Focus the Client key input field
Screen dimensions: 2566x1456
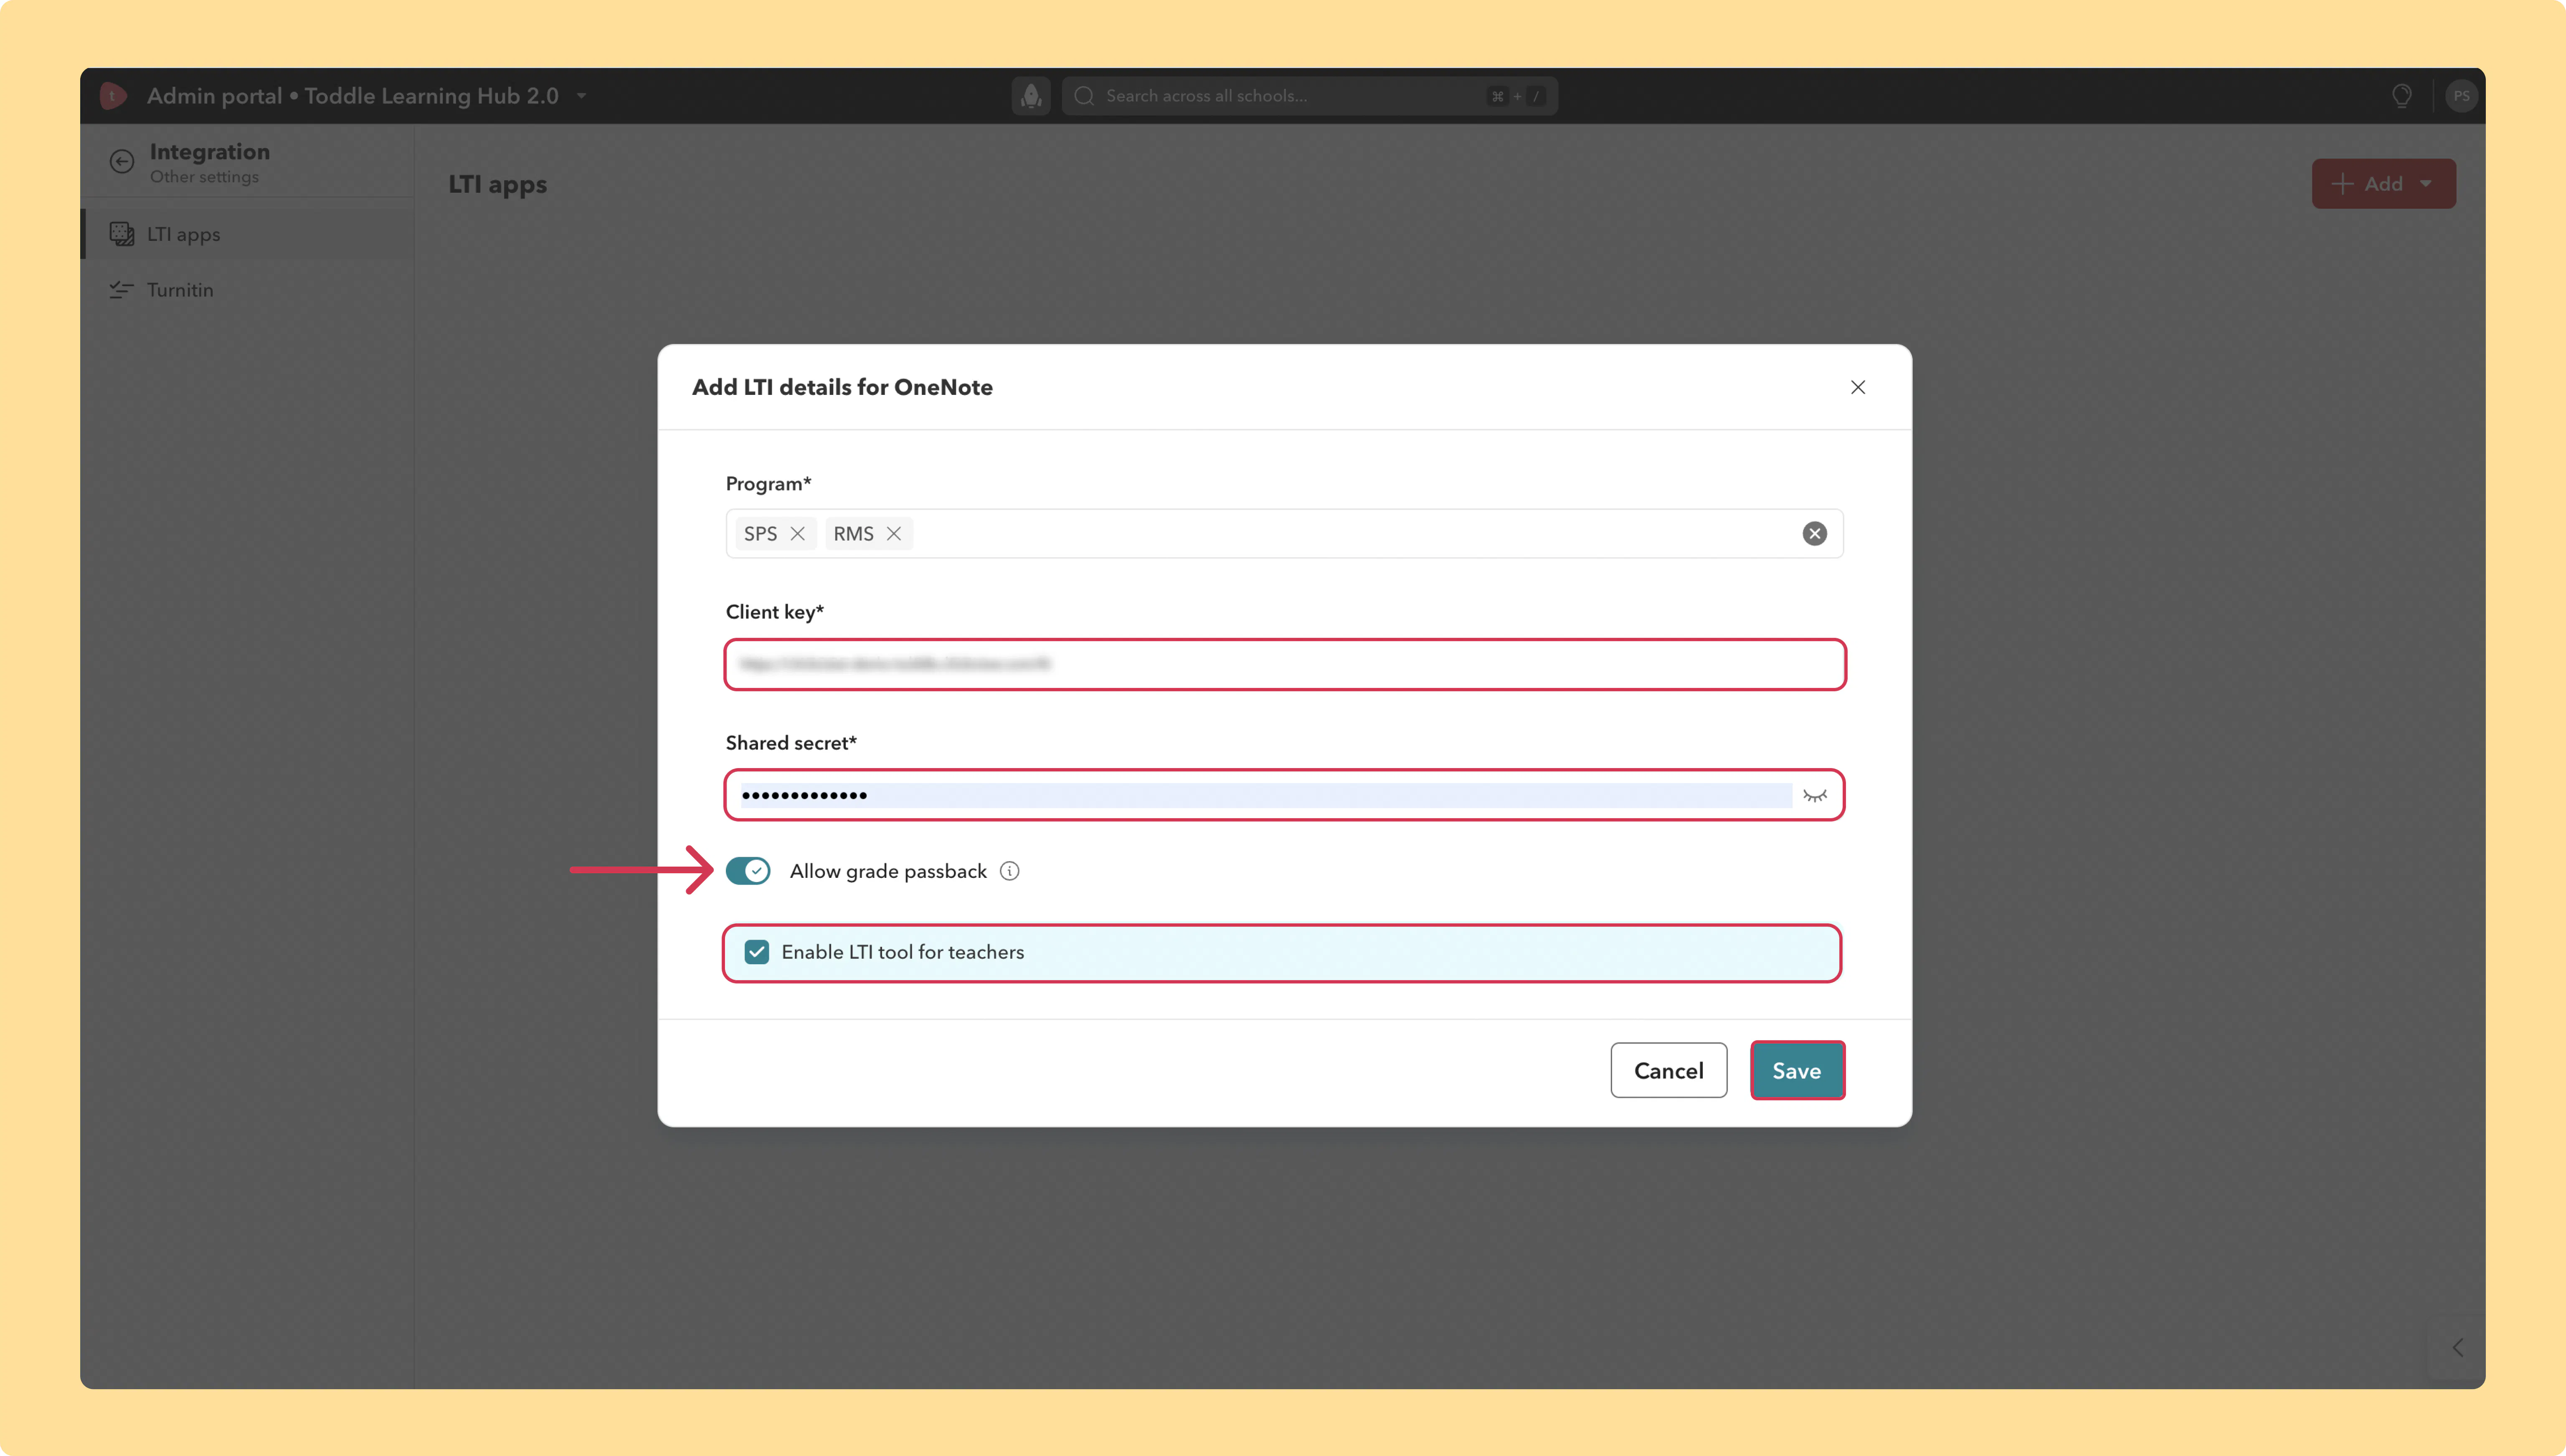tap(1285, 665)
